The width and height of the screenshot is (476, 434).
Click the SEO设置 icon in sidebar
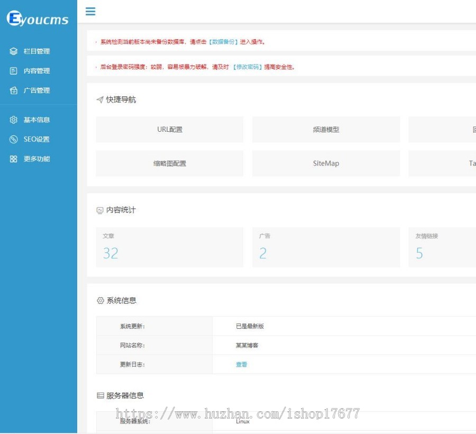[x=13, y=139]
